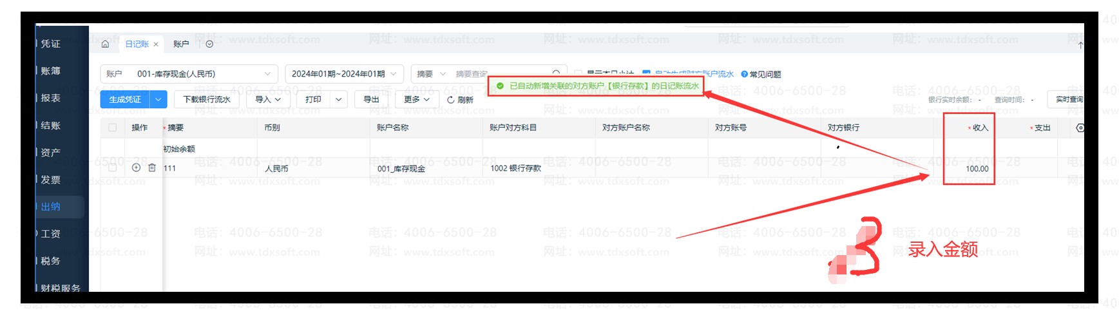Open the tab list circle-arrow icon
Viewport: 1119px width, 315px height.
209,44
